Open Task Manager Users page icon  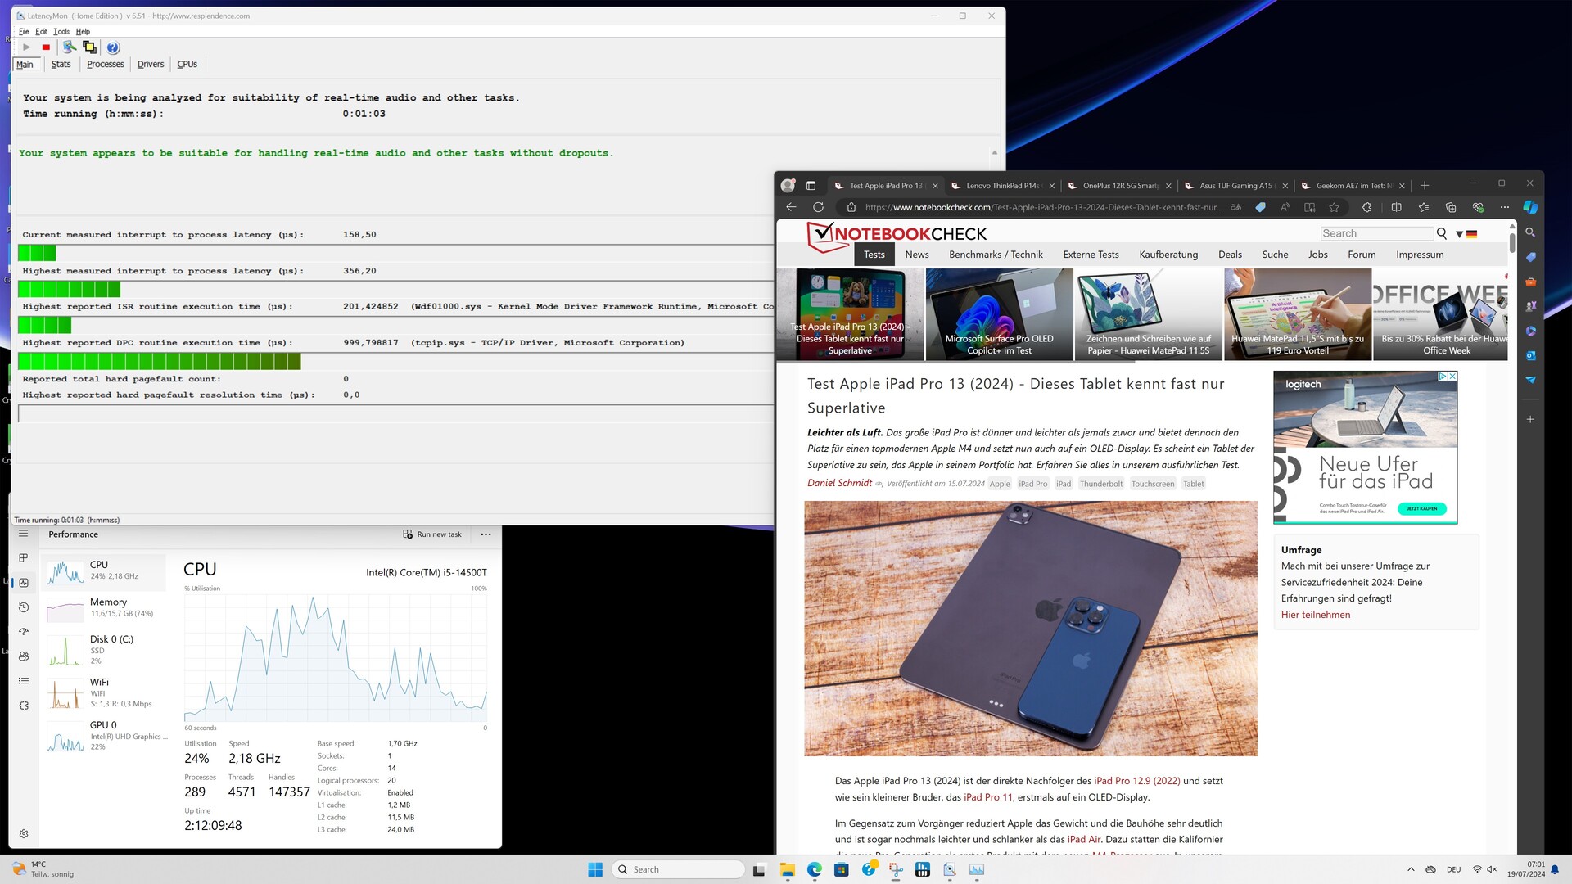(24, 656)
